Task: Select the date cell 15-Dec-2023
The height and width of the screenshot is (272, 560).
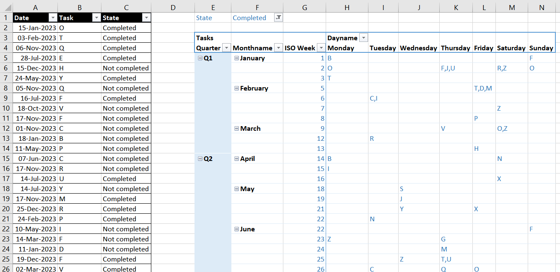Action: (x=35, y=68)
